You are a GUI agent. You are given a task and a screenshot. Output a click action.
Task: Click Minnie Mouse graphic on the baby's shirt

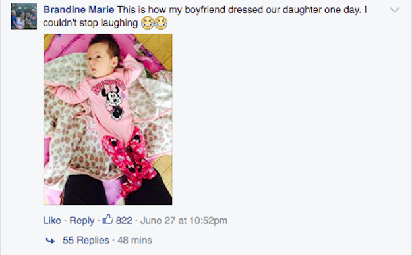(113, 104)
